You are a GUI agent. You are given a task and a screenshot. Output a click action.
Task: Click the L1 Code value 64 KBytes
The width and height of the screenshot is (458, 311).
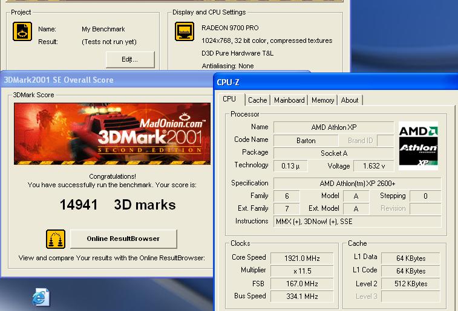click(411, 271)
